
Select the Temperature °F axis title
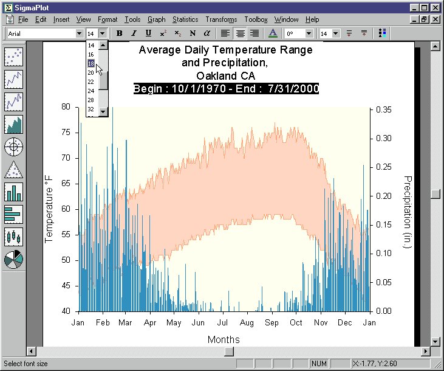pos(49,209)
